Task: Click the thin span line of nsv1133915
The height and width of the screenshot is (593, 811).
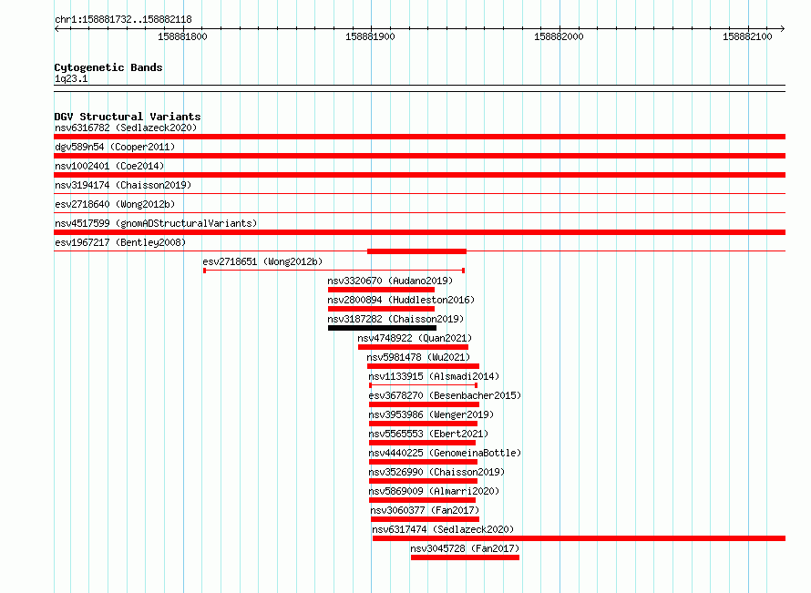Action: click(423, 385)
